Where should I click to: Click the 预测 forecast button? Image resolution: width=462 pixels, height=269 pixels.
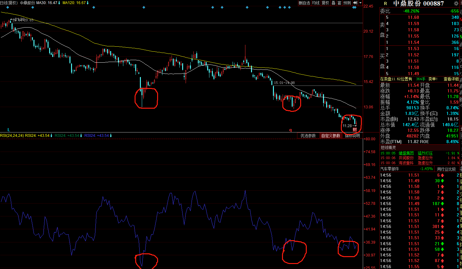[x=347, y=3]
